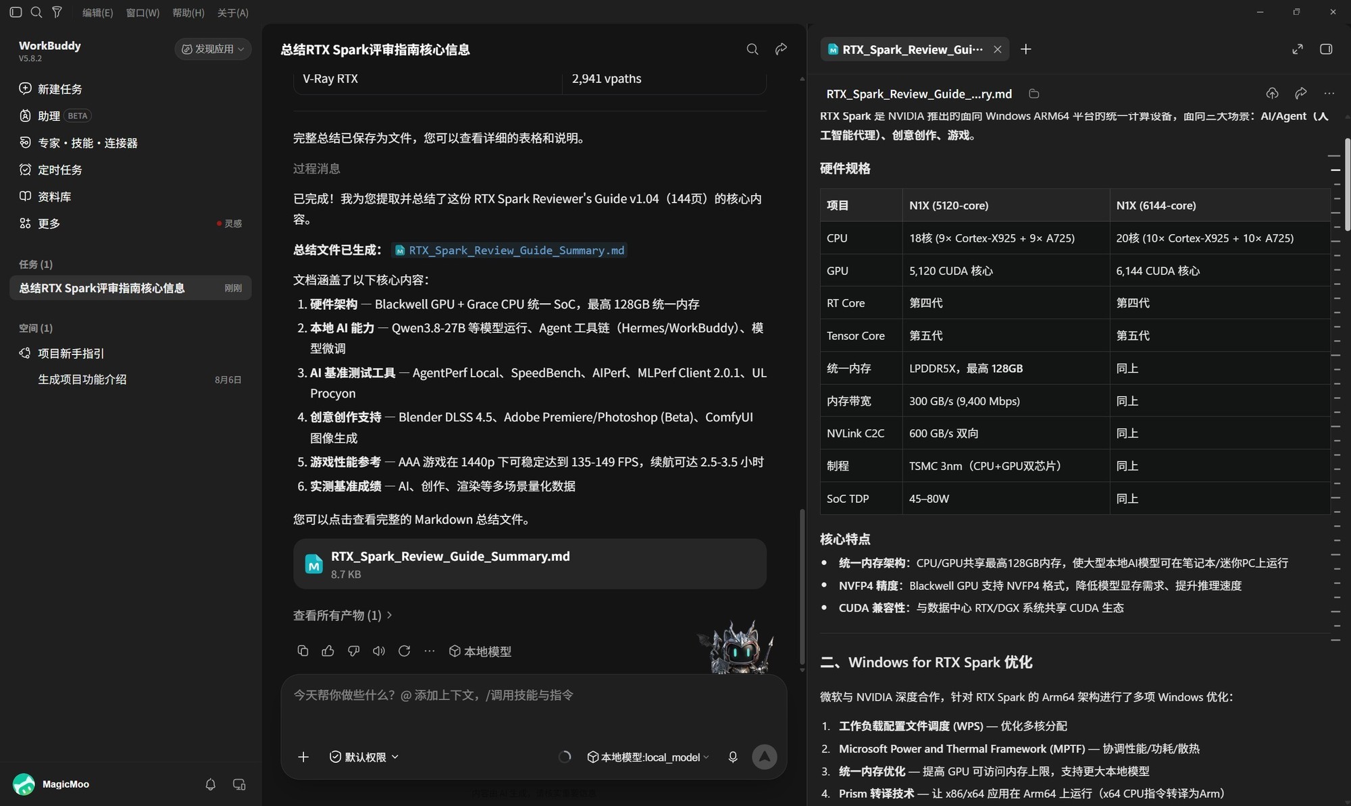Share the conversation using header arrow icon
This screenshot has width=1351, height=806.
point(781,49)
